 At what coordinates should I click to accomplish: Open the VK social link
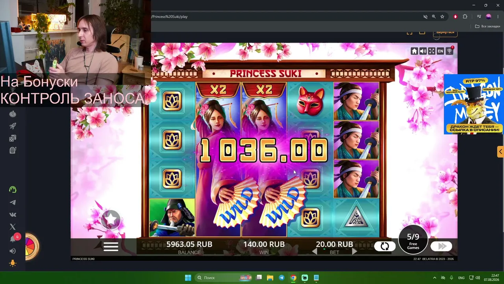pos(13,215)
